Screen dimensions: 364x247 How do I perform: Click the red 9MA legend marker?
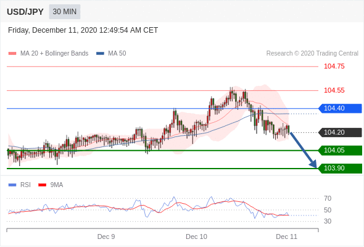pyautogui.click(x=42, y=185)
